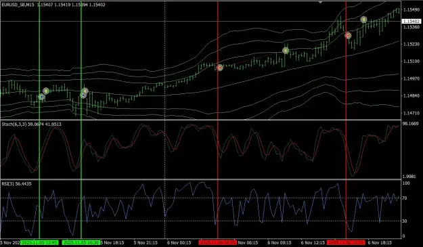
Task: Click the blue buy marker on the 16:30 green line
Action: (83, 95)
